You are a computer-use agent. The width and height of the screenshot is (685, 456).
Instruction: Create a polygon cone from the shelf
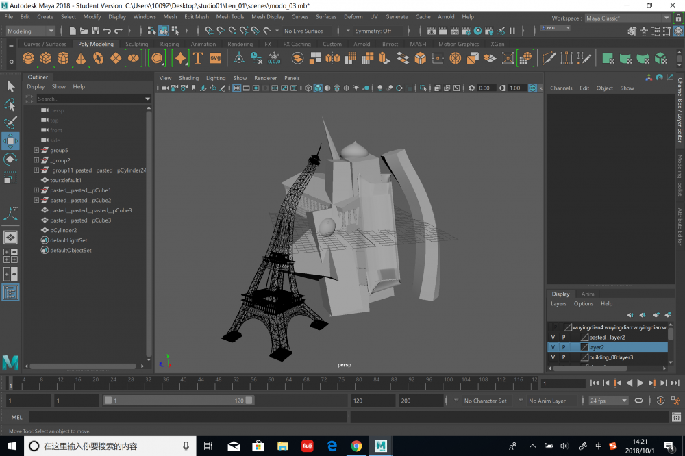pos(81,58)
